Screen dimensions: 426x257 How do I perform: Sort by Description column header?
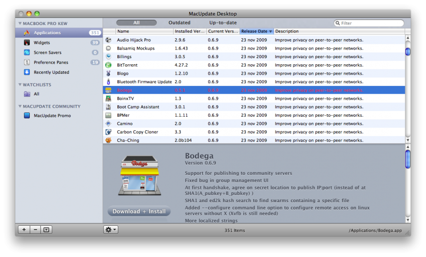pos(339,31)
